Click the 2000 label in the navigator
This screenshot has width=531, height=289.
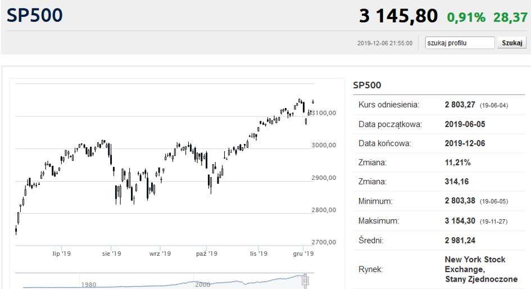202,285
